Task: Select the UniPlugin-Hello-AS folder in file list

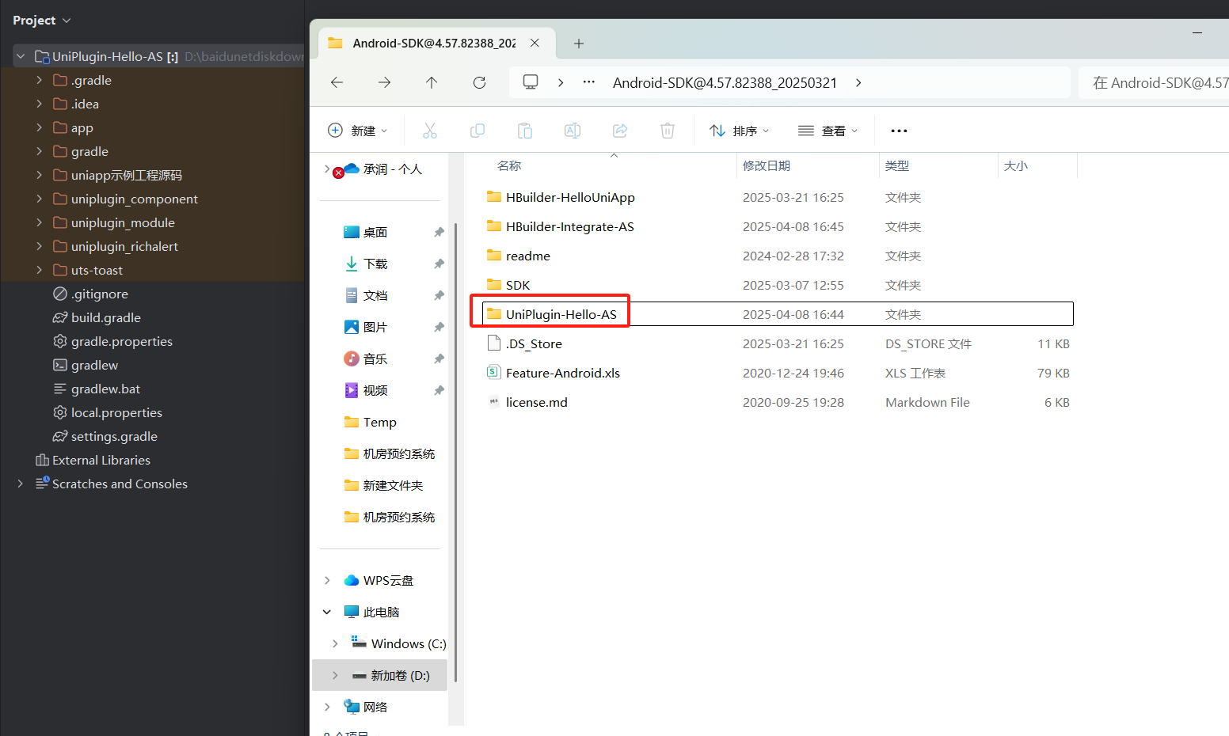Action: click(x=778, y=314)
